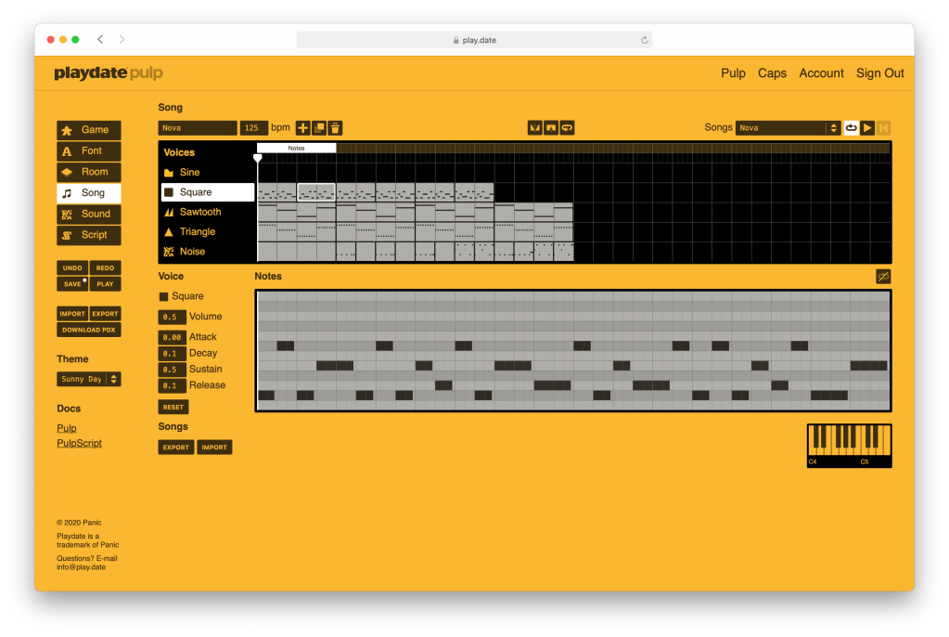Viewport: 949px width, 637px height.
Task: Open the Room editor tab
Action: click(x=89, y=172)
